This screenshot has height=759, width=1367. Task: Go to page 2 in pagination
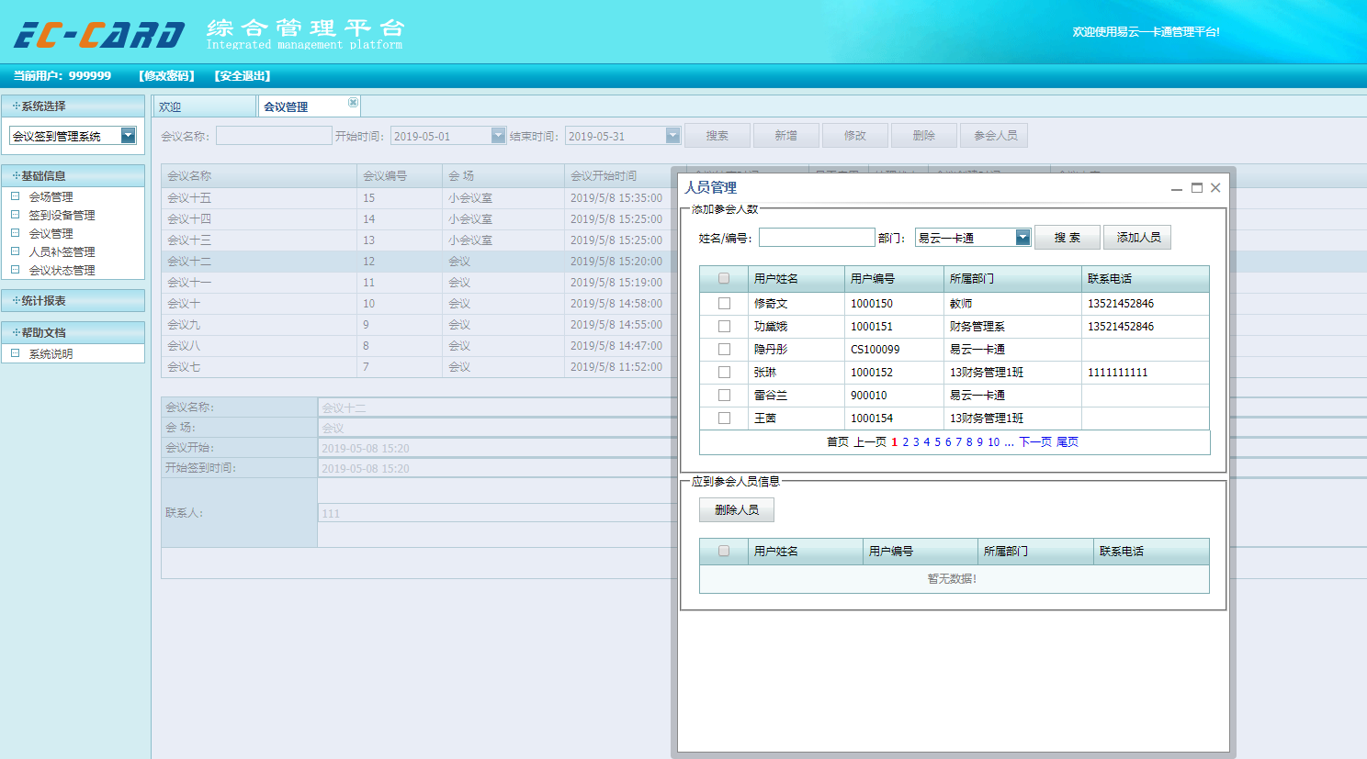905,442
